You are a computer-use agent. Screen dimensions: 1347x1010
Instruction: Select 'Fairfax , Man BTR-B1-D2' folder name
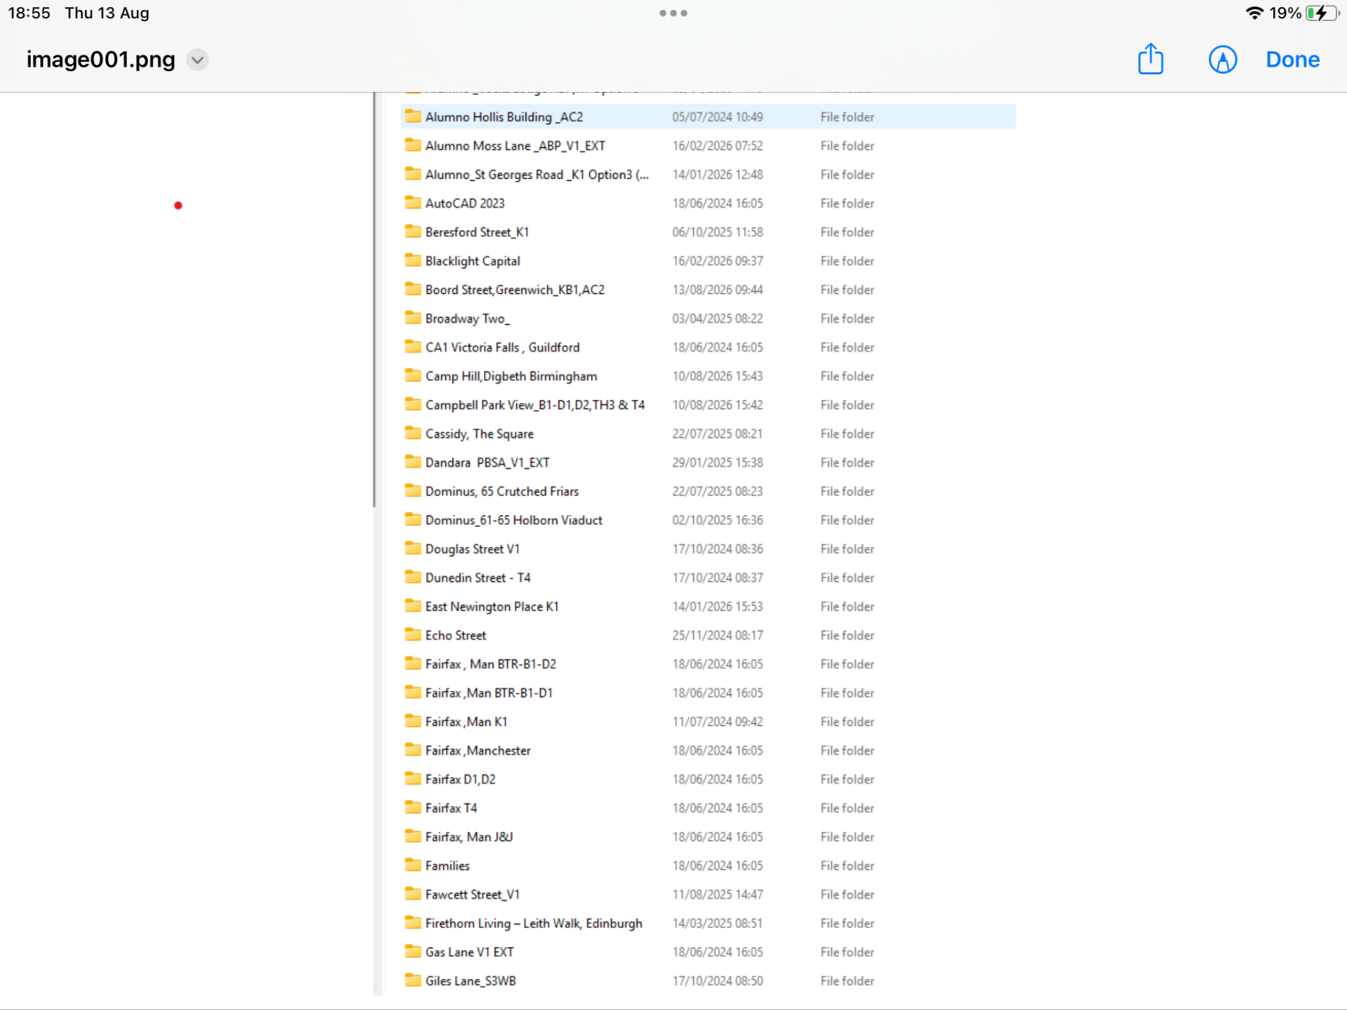point(490,664)
